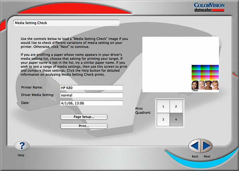This screenshot has width=239, height=171.
Task: Select print quadrant 4
Action: 176,119
